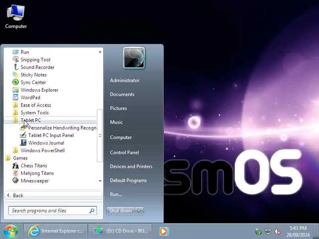Open Computer from Start menu right pane
The width and height of the screenshot is (319, 239).
[x=121, y=137]
